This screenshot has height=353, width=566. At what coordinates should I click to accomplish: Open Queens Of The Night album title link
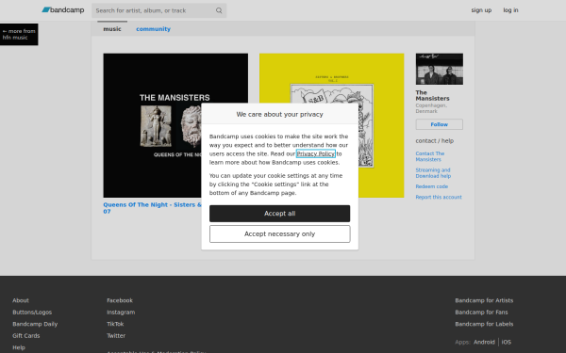click(x=152, y=208)
